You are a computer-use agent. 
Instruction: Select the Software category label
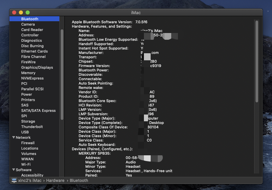tap(24, 170)
